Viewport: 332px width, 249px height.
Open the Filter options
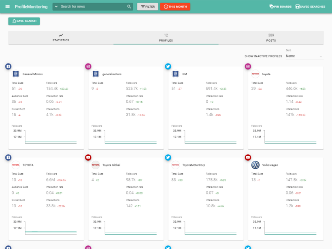[148, 6]
